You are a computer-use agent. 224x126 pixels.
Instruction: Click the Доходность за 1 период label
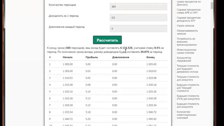click(64, 16)
